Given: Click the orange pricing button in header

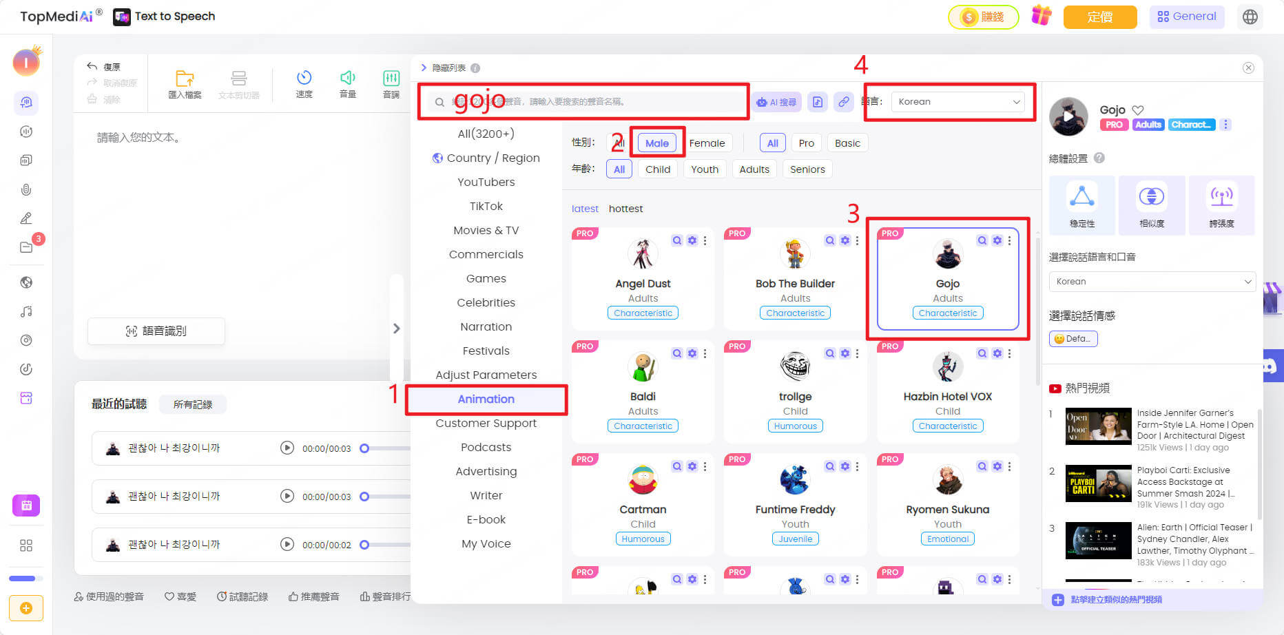Looking at the screenshot, I should (x=1100, y=17).
